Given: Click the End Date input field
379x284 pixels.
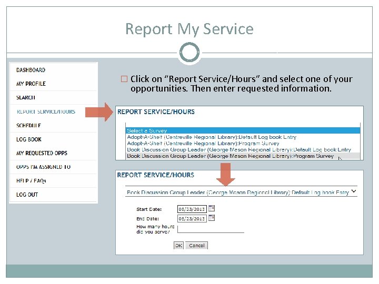Looking at the screenshot, I should pos(192,219).
